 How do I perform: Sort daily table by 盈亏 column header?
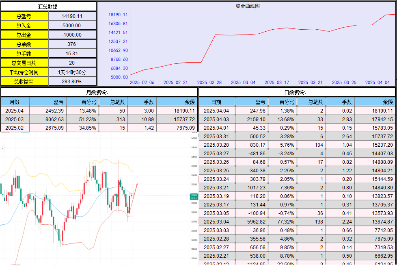coord(252,102)
